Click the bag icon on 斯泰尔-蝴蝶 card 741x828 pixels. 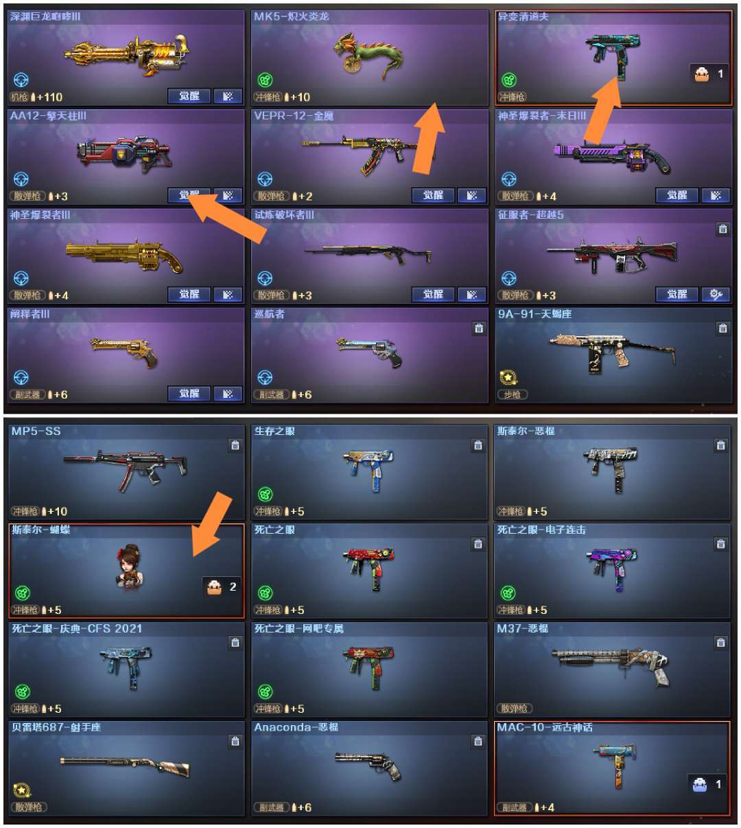215,587
